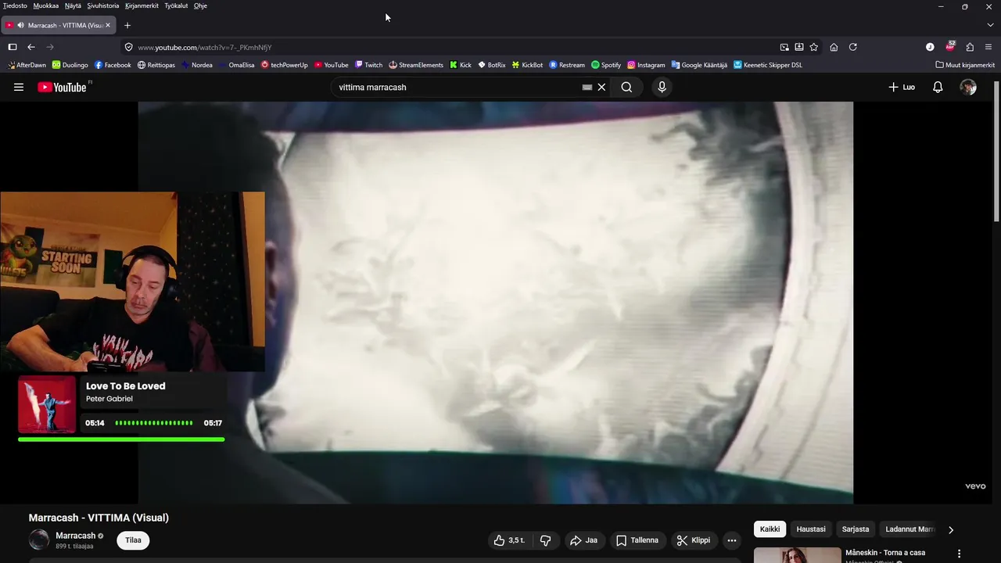Reload the page with the refresh icon
1001x563 pixels.
click(853, 47)
